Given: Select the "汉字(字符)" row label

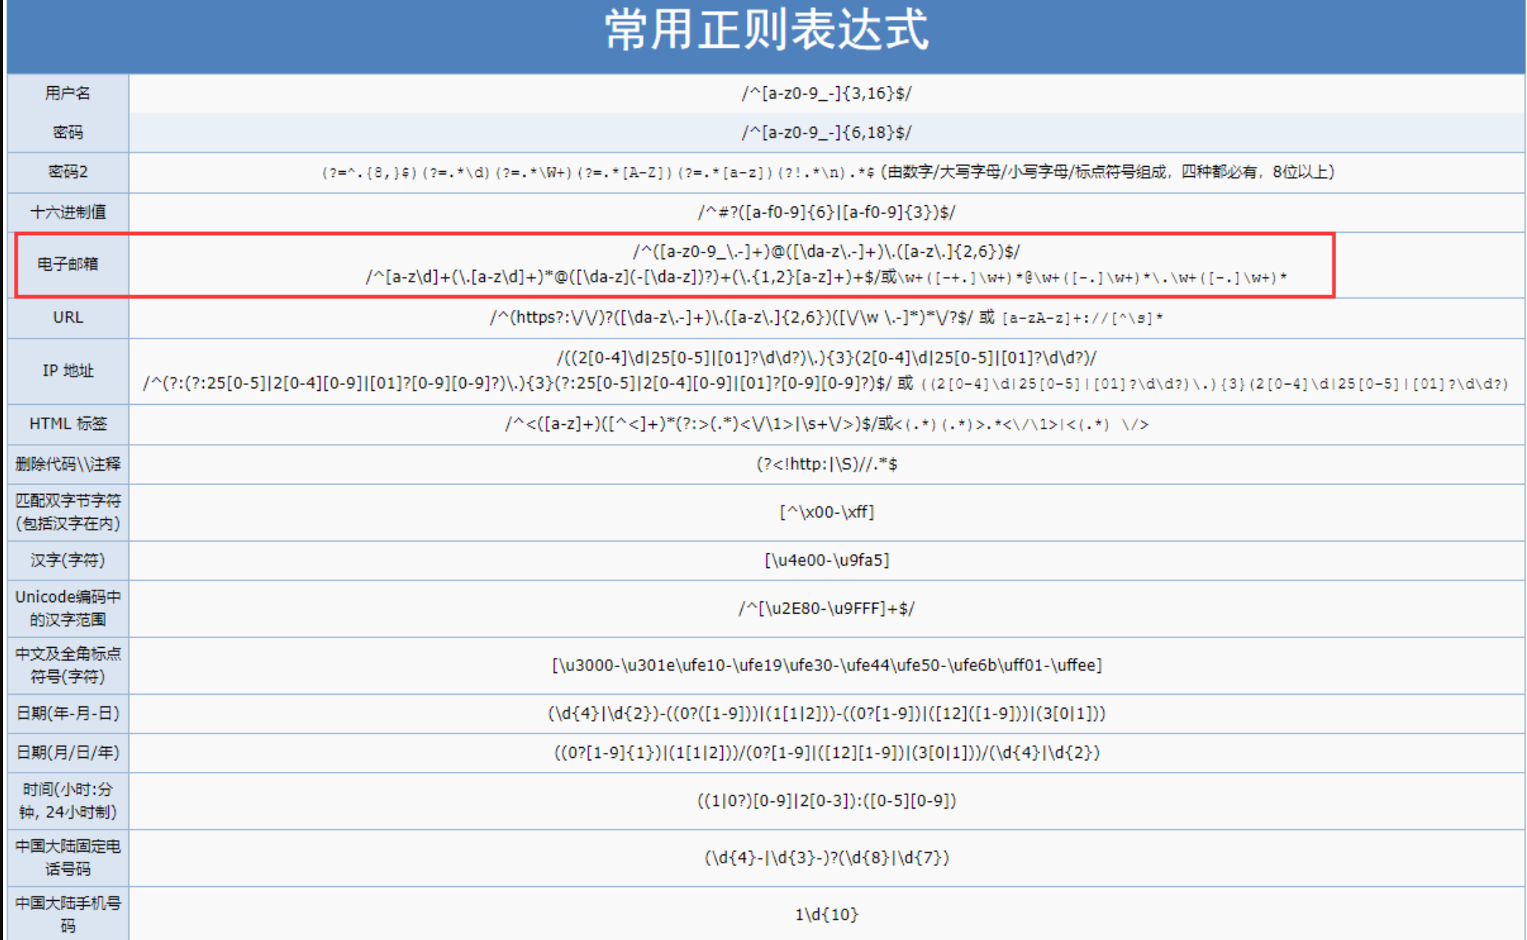Looking at the screenshot, I should (67, 560).
